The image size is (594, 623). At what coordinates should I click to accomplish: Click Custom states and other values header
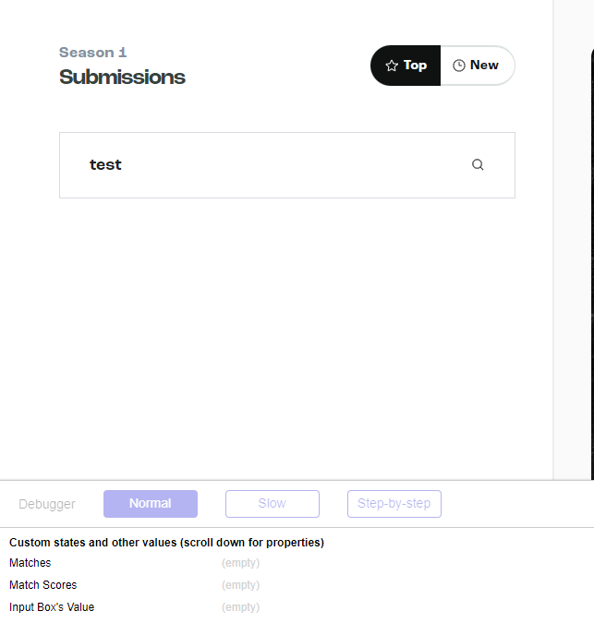coord(166,543)
